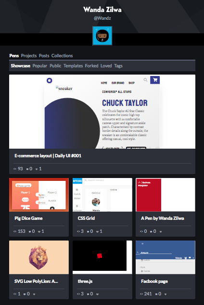204x305 pixels.
Task: Open the Tags filter
Action: (x=118, y=66)
